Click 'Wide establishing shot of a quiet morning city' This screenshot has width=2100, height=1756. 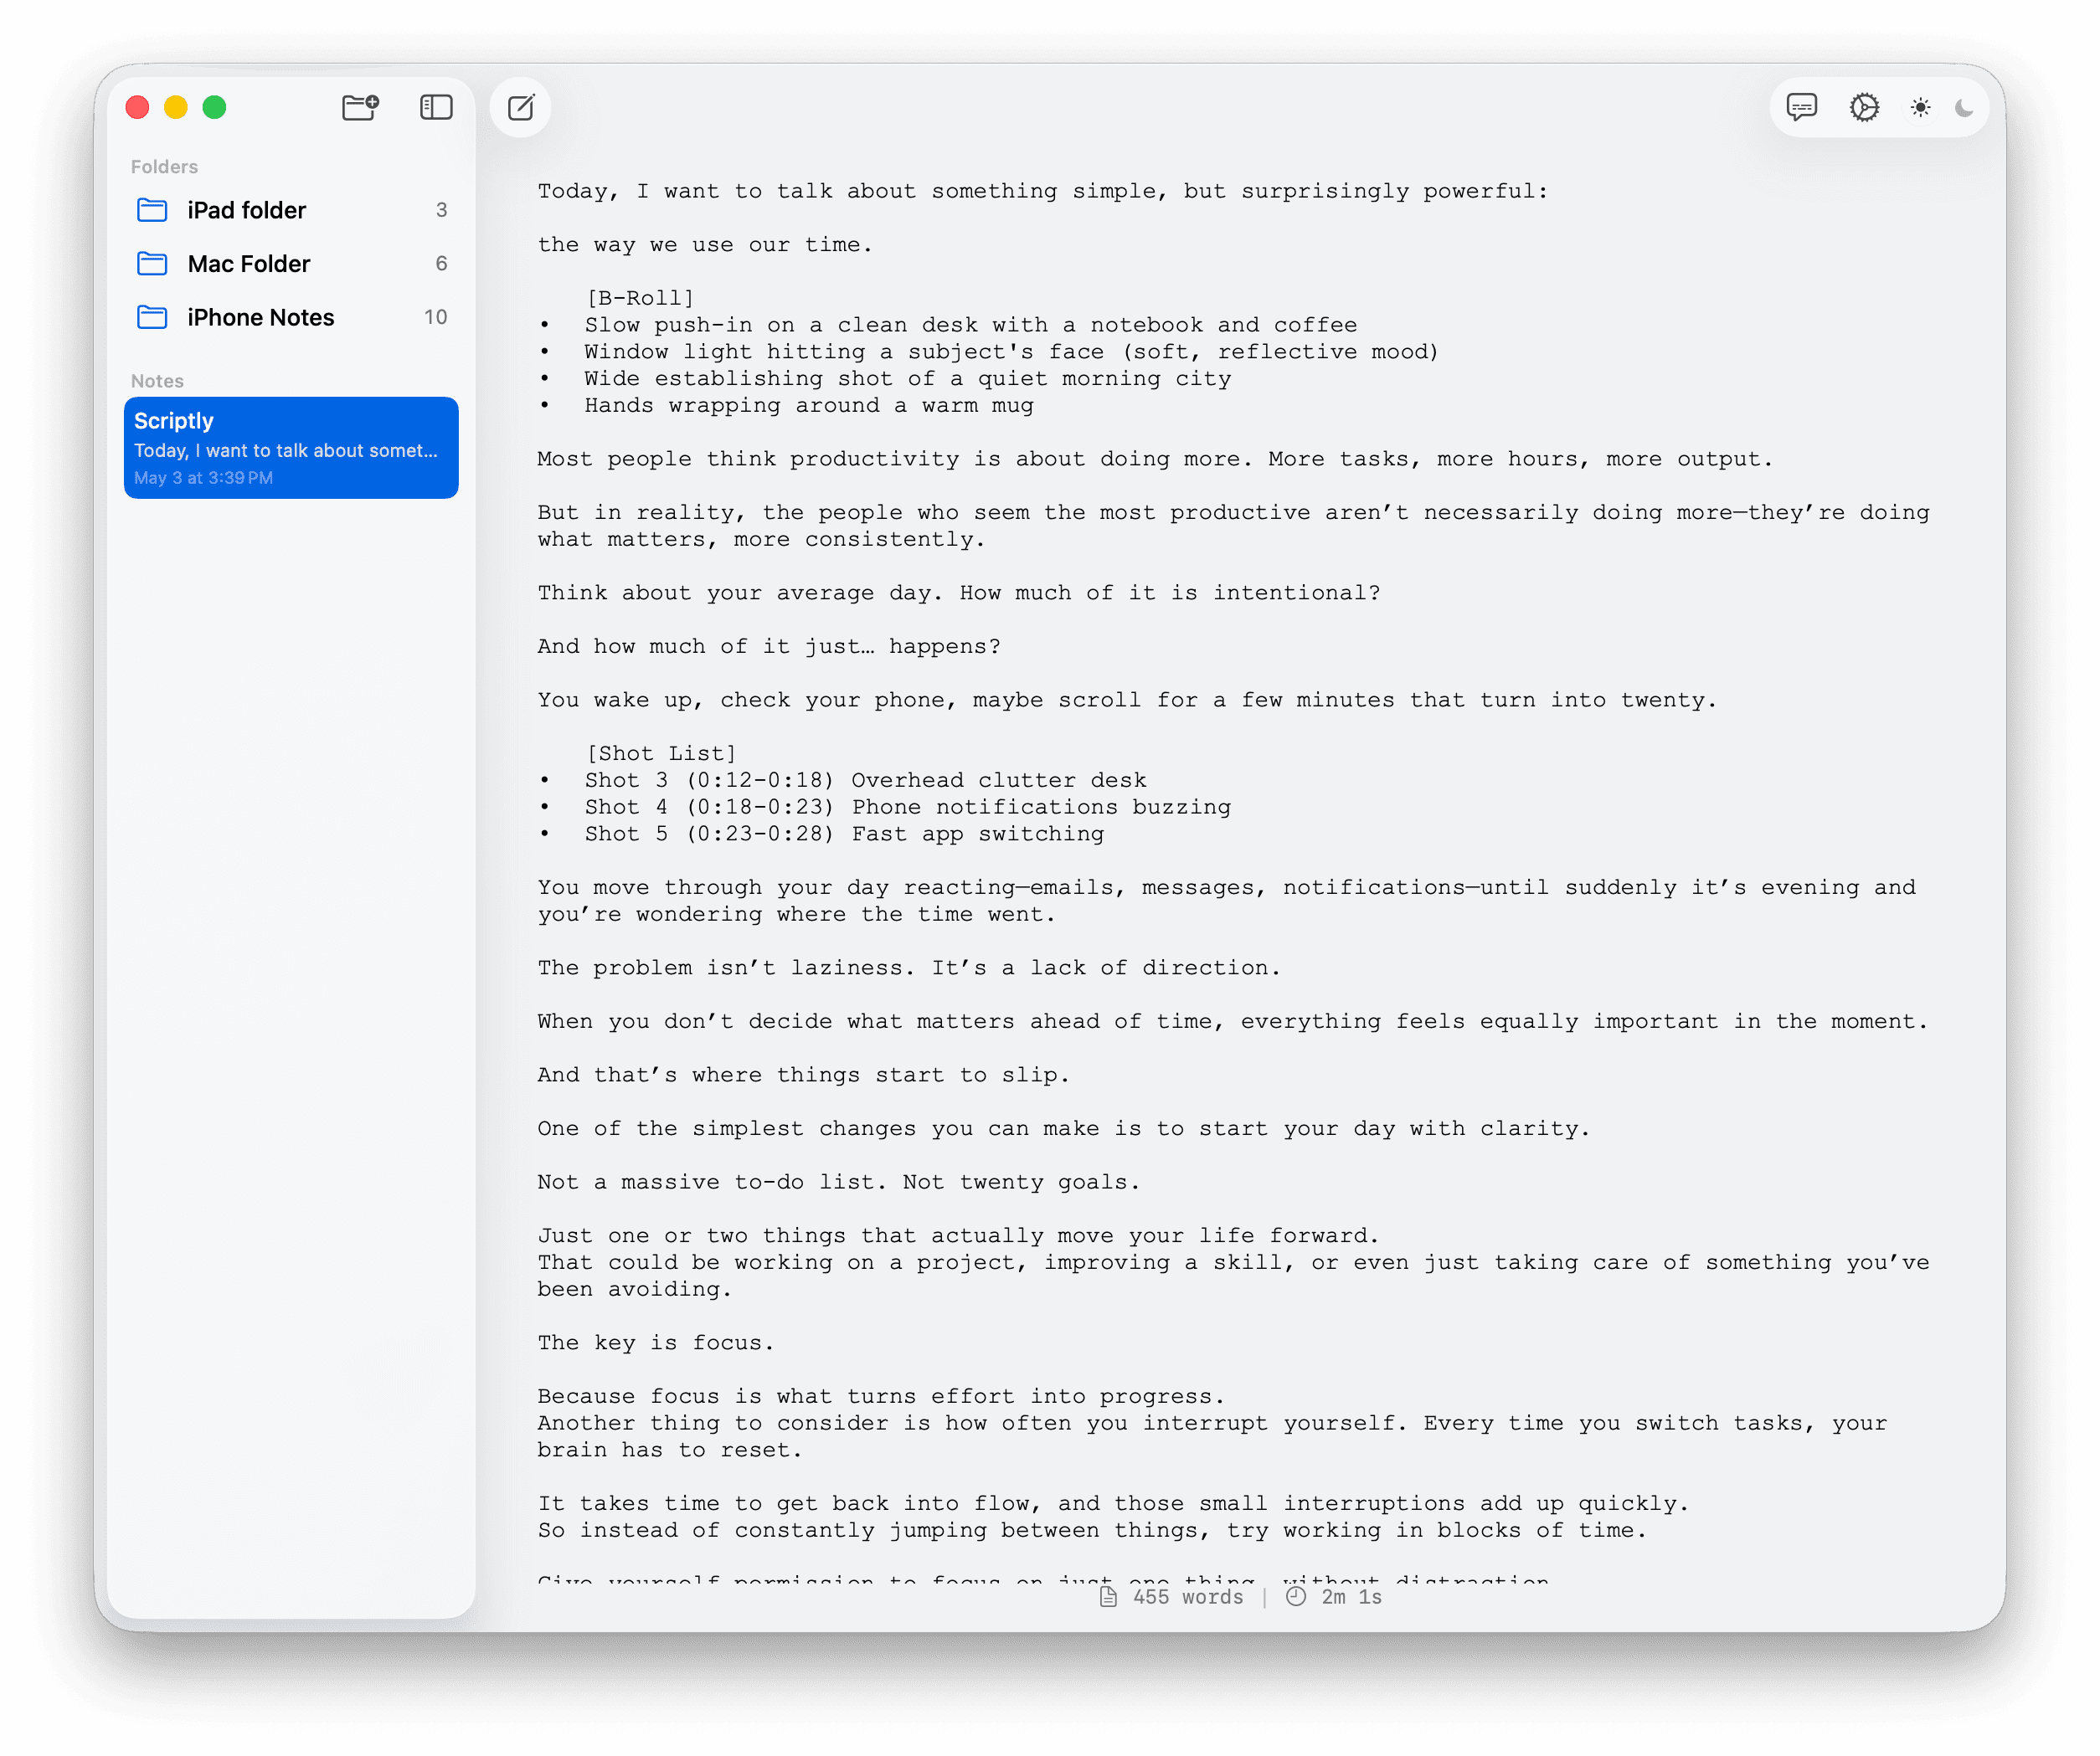pos(908,379)
